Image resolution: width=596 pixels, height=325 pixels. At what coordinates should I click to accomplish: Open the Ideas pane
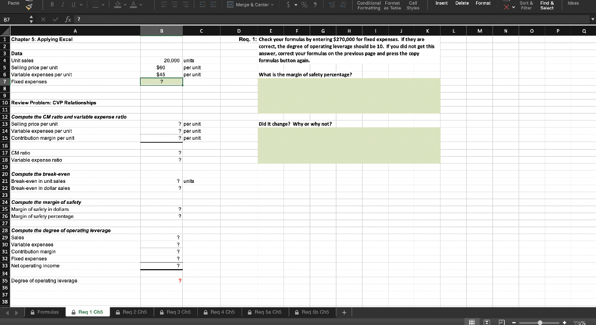(x=573, y=3)
